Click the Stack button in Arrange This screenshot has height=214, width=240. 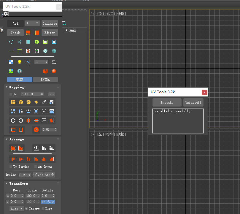pyautogui.click(x=50, y=175)
